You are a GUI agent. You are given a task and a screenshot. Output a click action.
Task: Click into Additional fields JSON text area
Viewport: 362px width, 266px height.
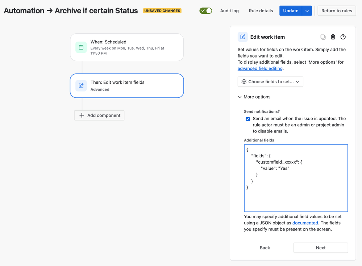[296, 178]
